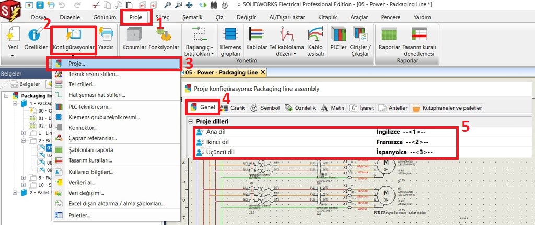
Task: Switch to Grafik configuration tab
Action: tap(233, 108)
